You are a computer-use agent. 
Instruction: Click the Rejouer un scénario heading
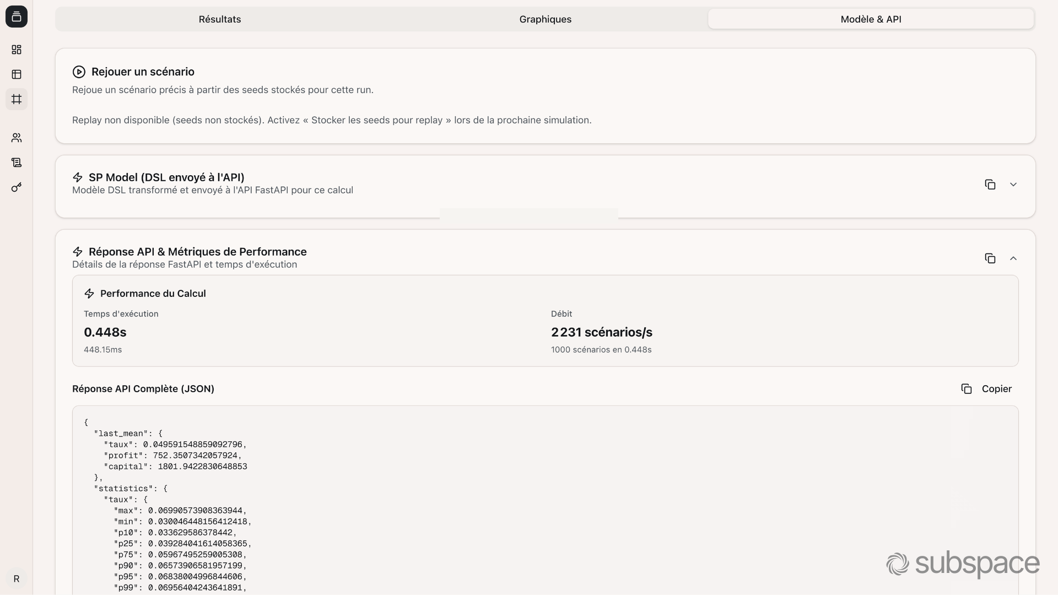(x=143, y=72)
